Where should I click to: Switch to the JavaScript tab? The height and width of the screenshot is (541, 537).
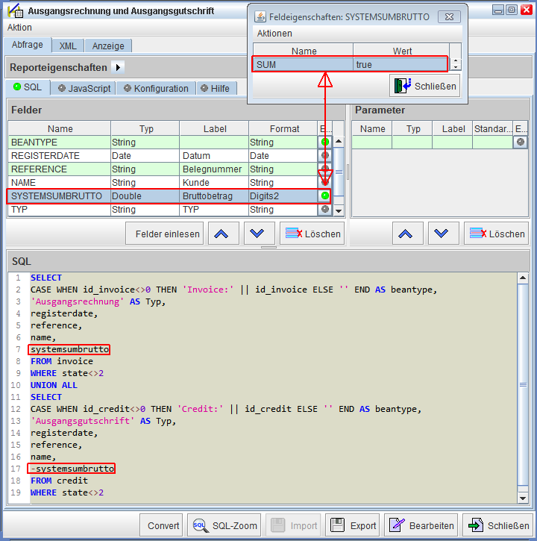pyautogui.click(x=84, y=88)
